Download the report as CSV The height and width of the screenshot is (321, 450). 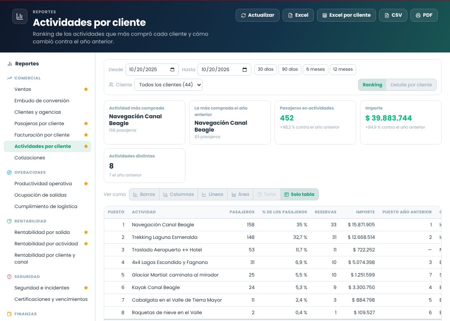point(393,15)
